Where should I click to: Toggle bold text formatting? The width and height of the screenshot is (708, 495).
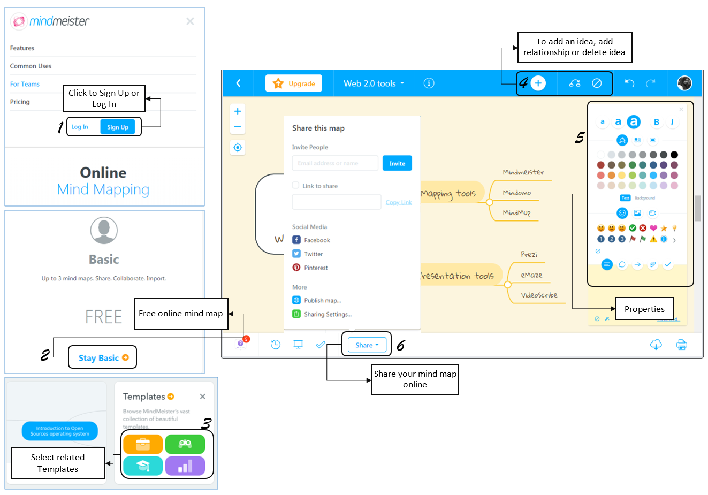(657, 122)
